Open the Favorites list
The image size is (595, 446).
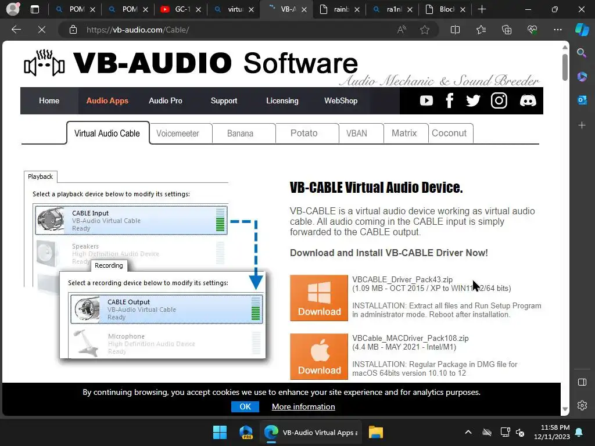481,30
